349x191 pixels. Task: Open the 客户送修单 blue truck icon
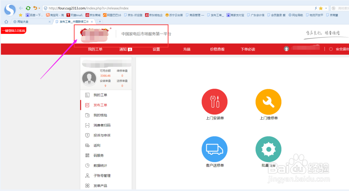pos(215,149)
